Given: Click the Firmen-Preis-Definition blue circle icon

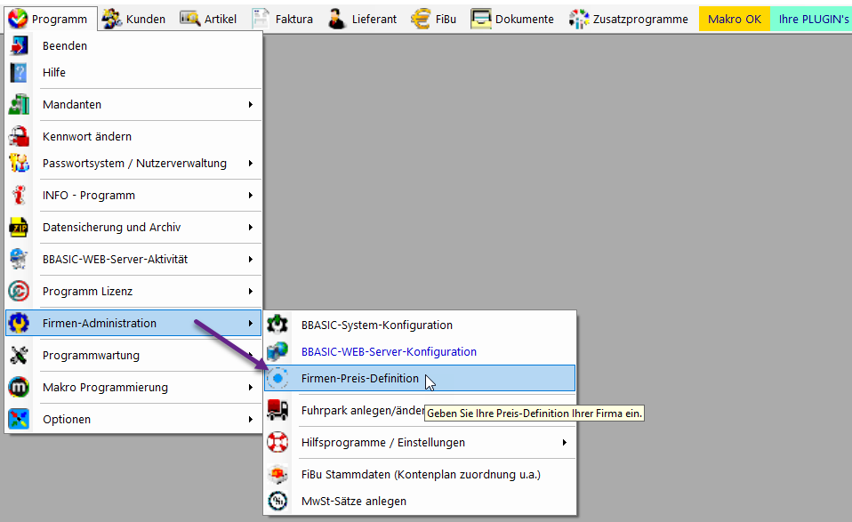Looking at the screenshot, I should [277, 378].
